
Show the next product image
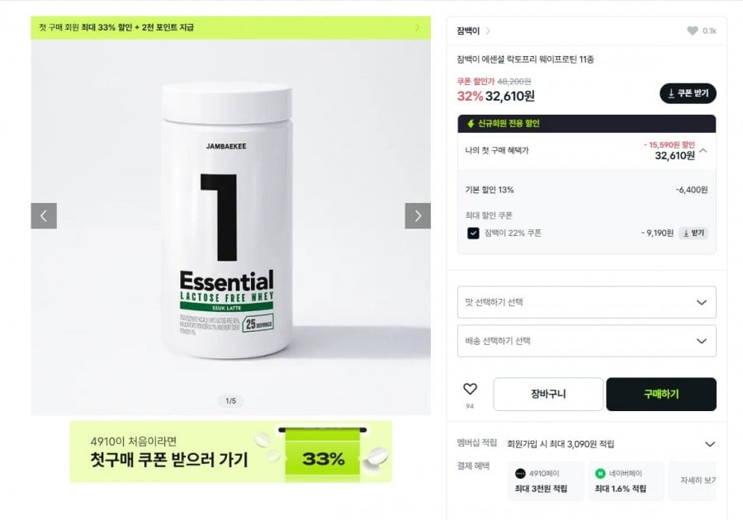(418, 216)
